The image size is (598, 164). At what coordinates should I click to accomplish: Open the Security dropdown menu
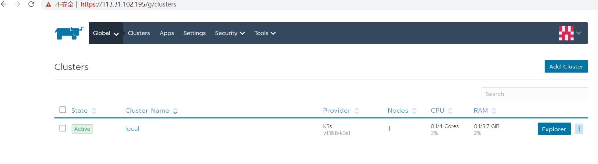230,33
